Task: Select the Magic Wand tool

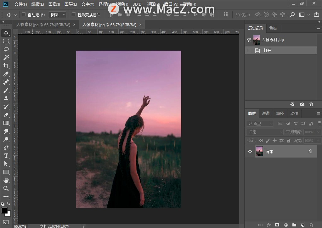Action: coord(6,58)
